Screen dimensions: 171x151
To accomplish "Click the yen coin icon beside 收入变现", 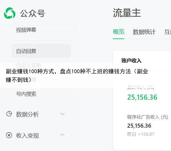I will [9, 135].
